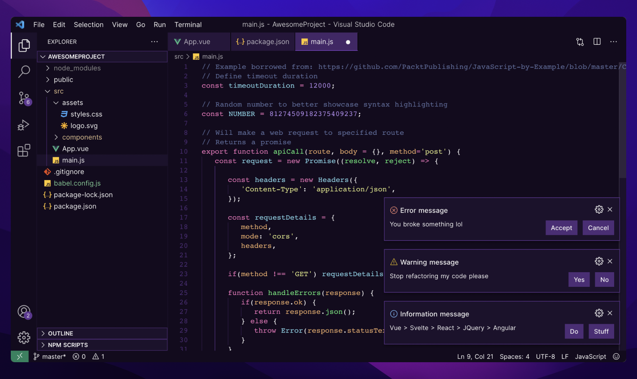Open Accounts icon with 2 badge
Image resolution: width=637 pixels, height=379 pixels.
click(24, 311)
